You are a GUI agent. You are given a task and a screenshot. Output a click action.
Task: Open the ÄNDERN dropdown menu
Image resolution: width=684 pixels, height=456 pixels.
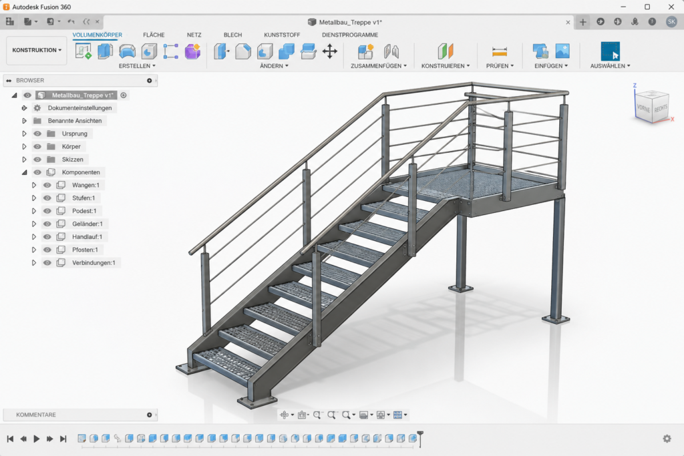coord(274,66)
